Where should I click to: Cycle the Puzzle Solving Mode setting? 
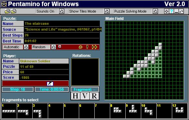pyautogui.click(x=155, y=11)
